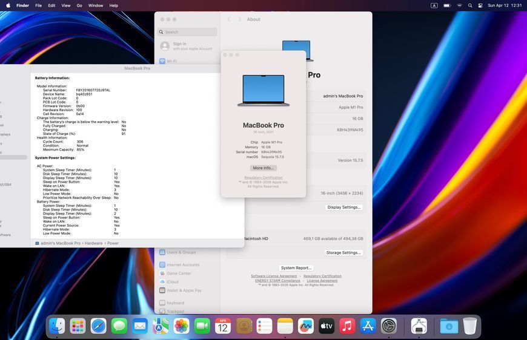Open System Information icon in Dock
The width and height of the screenshot is (527, 340).
pyautogui.click(x=419, y=326)
